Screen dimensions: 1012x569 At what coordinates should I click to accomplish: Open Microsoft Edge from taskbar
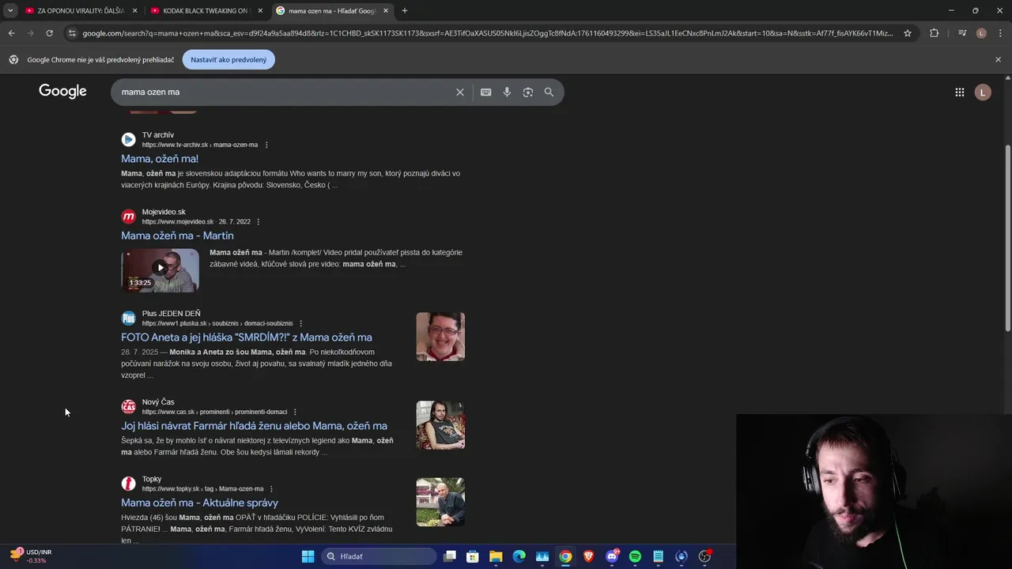[519, 556]
